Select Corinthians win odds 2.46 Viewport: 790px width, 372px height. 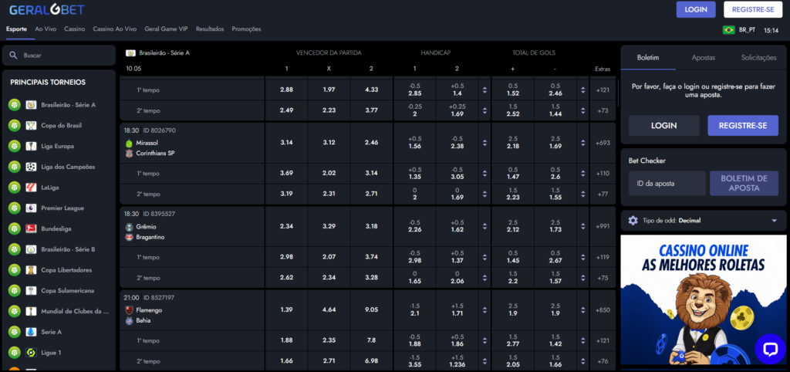[x=372, y=143]
